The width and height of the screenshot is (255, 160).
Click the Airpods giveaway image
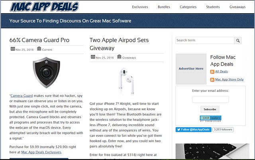(x=127, y=81)
